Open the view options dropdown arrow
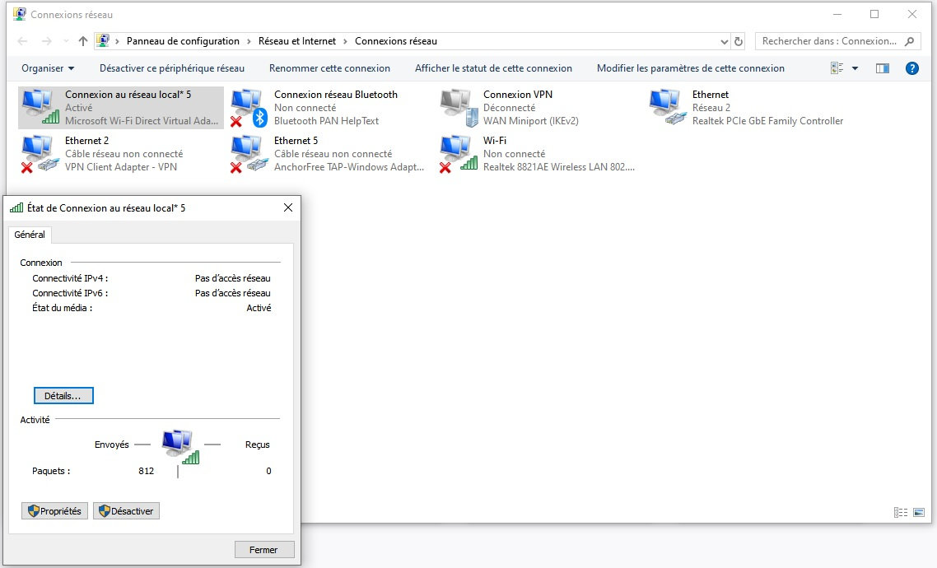The width and height of the screenshot is (937, 568). coord(855,68)
